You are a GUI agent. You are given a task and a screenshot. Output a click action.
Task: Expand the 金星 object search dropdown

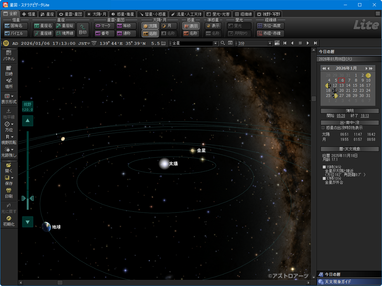tap(216, 43)
